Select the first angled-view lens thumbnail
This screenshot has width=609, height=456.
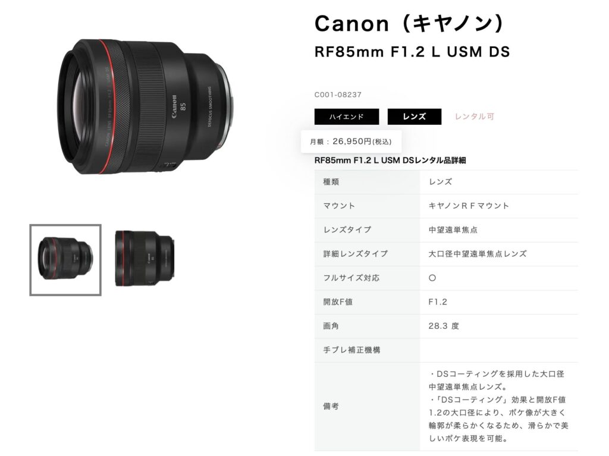(x=65, y=260)
